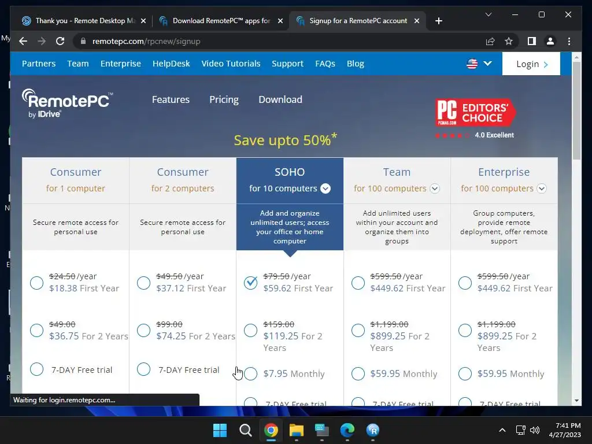Viewport: 592px width, 444px height.
Task: Open the Chrome profile icon
Action: pyautogui.click(x=550, y=41)
